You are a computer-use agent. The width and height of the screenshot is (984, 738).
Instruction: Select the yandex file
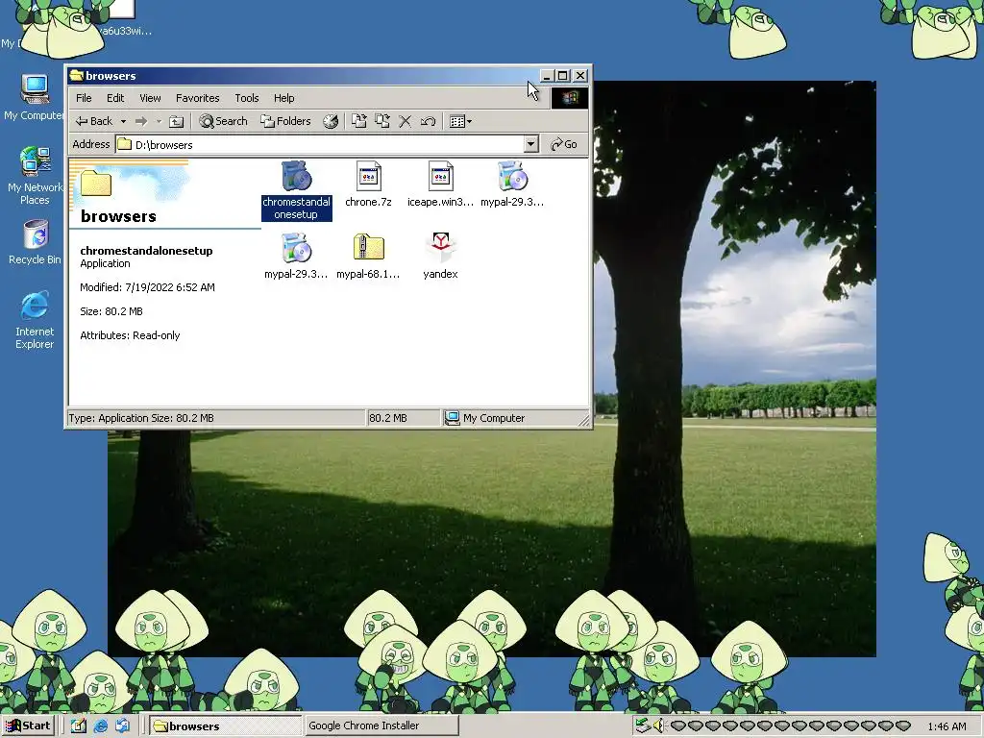tap(440, 256)
